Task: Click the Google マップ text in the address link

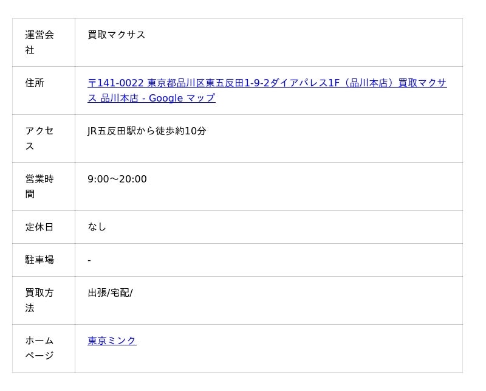Action: tap(182, 98)
